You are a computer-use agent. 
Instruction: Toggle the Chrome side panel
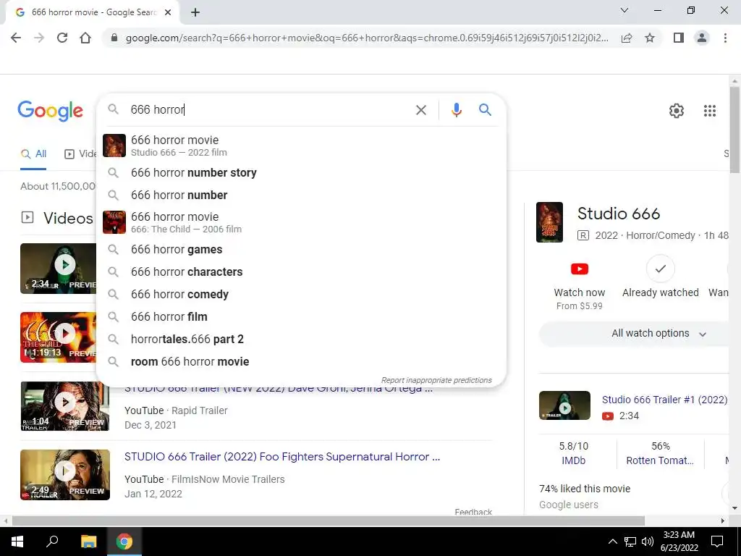pos(679,38)
